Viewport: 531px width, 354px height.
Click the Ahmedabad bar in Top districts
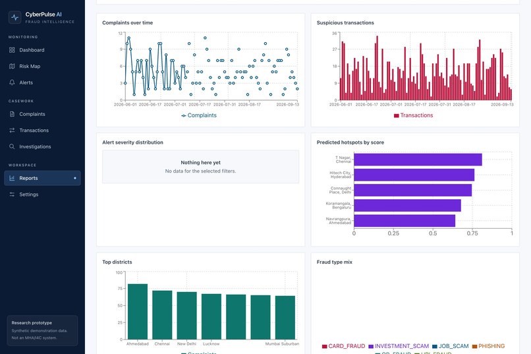click(x=138, y=312)
